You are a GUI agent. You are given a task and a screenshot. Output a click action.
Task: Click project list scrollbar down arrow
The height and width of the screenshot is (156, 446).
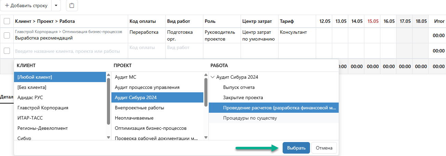click(206, 137)
